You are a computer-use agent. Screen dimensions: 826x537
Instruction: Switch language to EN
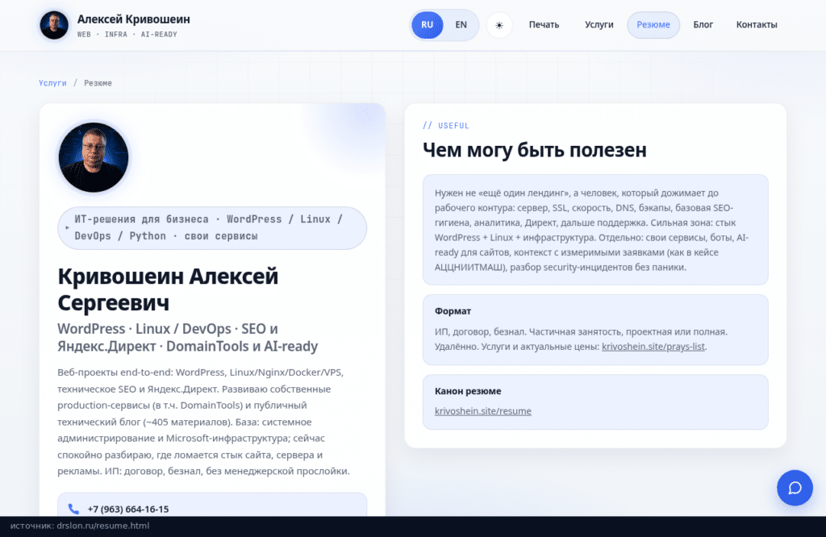pyautogui.click(x=461, y=25)
